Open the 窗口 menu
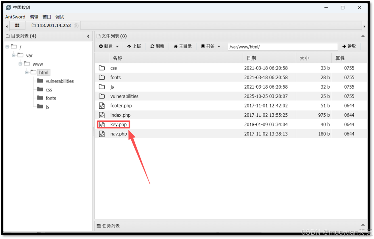This screenshot has width=374, height=239. 47,17
